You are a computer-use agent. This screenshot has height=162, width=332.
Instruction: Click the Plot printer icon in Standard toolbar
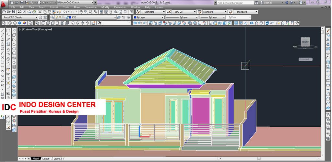[x=19, y=12]
